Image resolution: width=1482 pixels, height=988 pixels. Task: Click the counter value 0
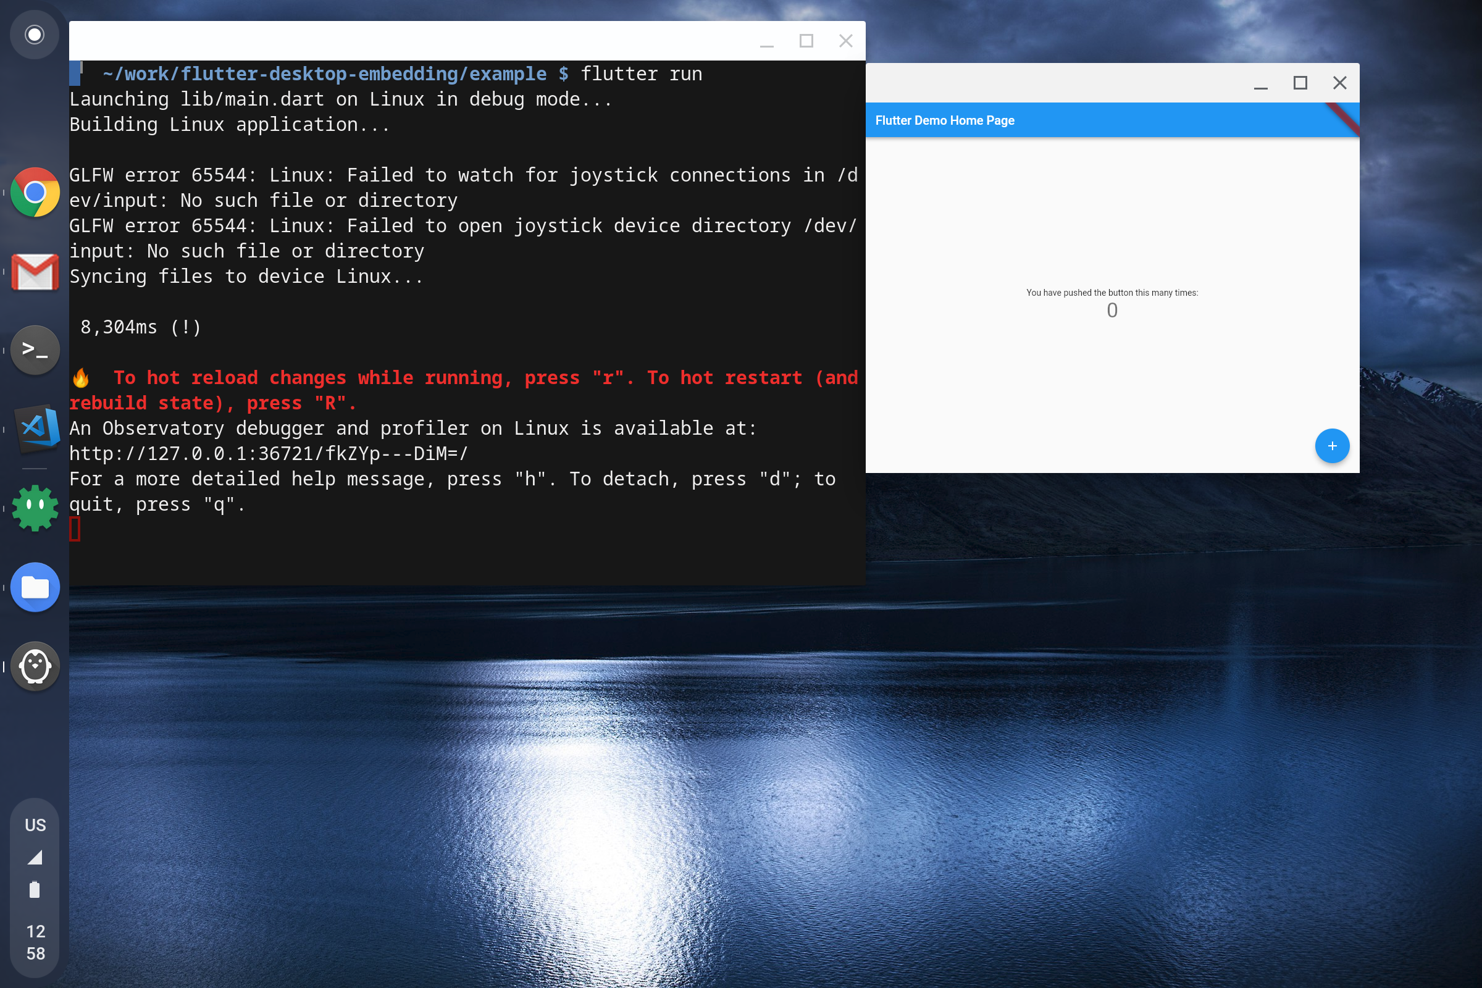1112,310
